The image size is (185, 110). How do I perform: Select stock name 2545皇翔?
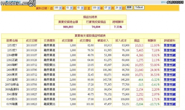[12, 80]
